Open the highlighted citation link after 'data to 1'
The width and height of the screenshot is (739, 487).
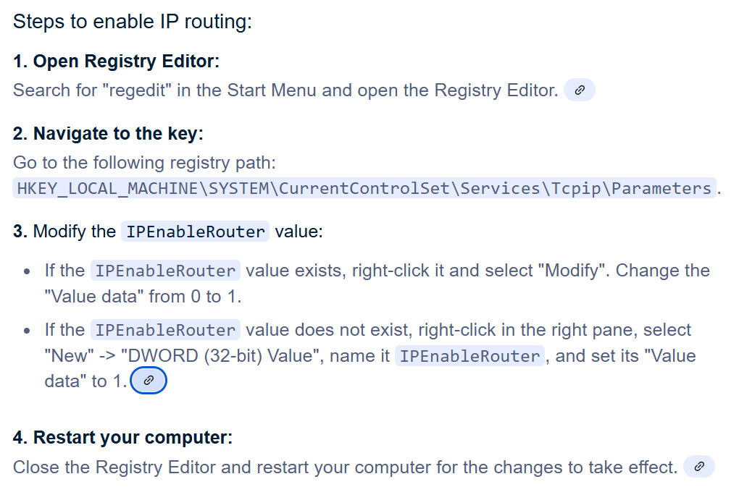[x=149, y=380]
